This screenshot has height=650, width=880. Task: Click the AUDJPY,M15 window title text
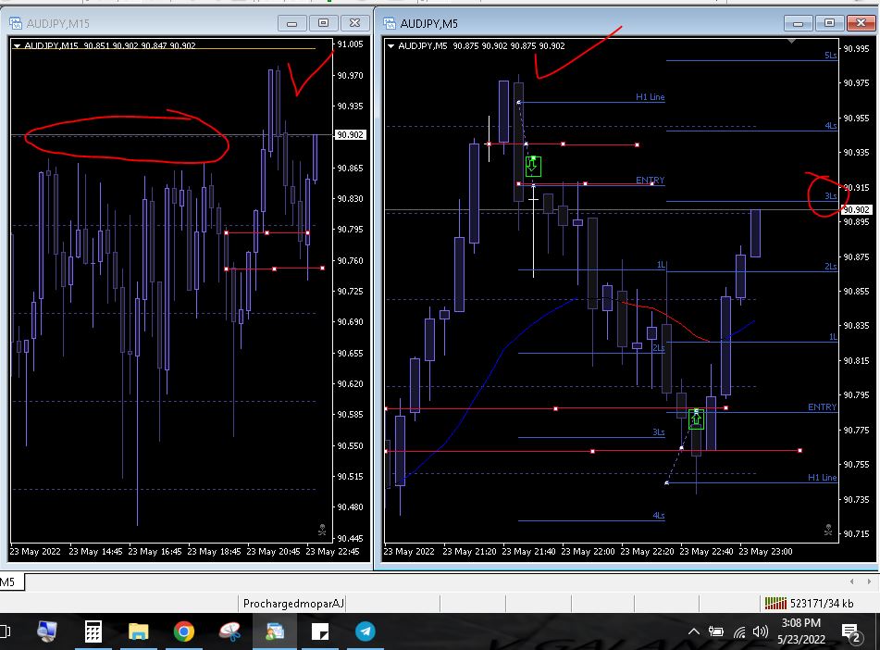tap(57, 23)
